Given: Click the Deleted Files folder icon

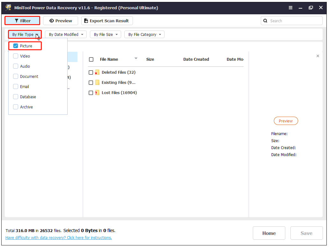Looking at the screenshot, I should (97, 72).
